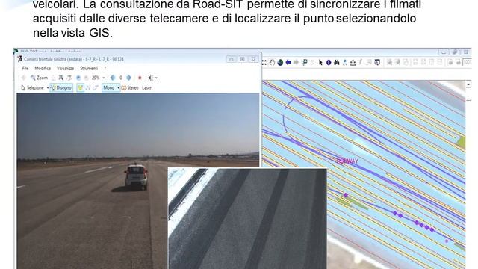Image resolution: width=478 pixels, height=269 pixels.
Task: Click the icon left of the italic f
Action: (353, 63)
